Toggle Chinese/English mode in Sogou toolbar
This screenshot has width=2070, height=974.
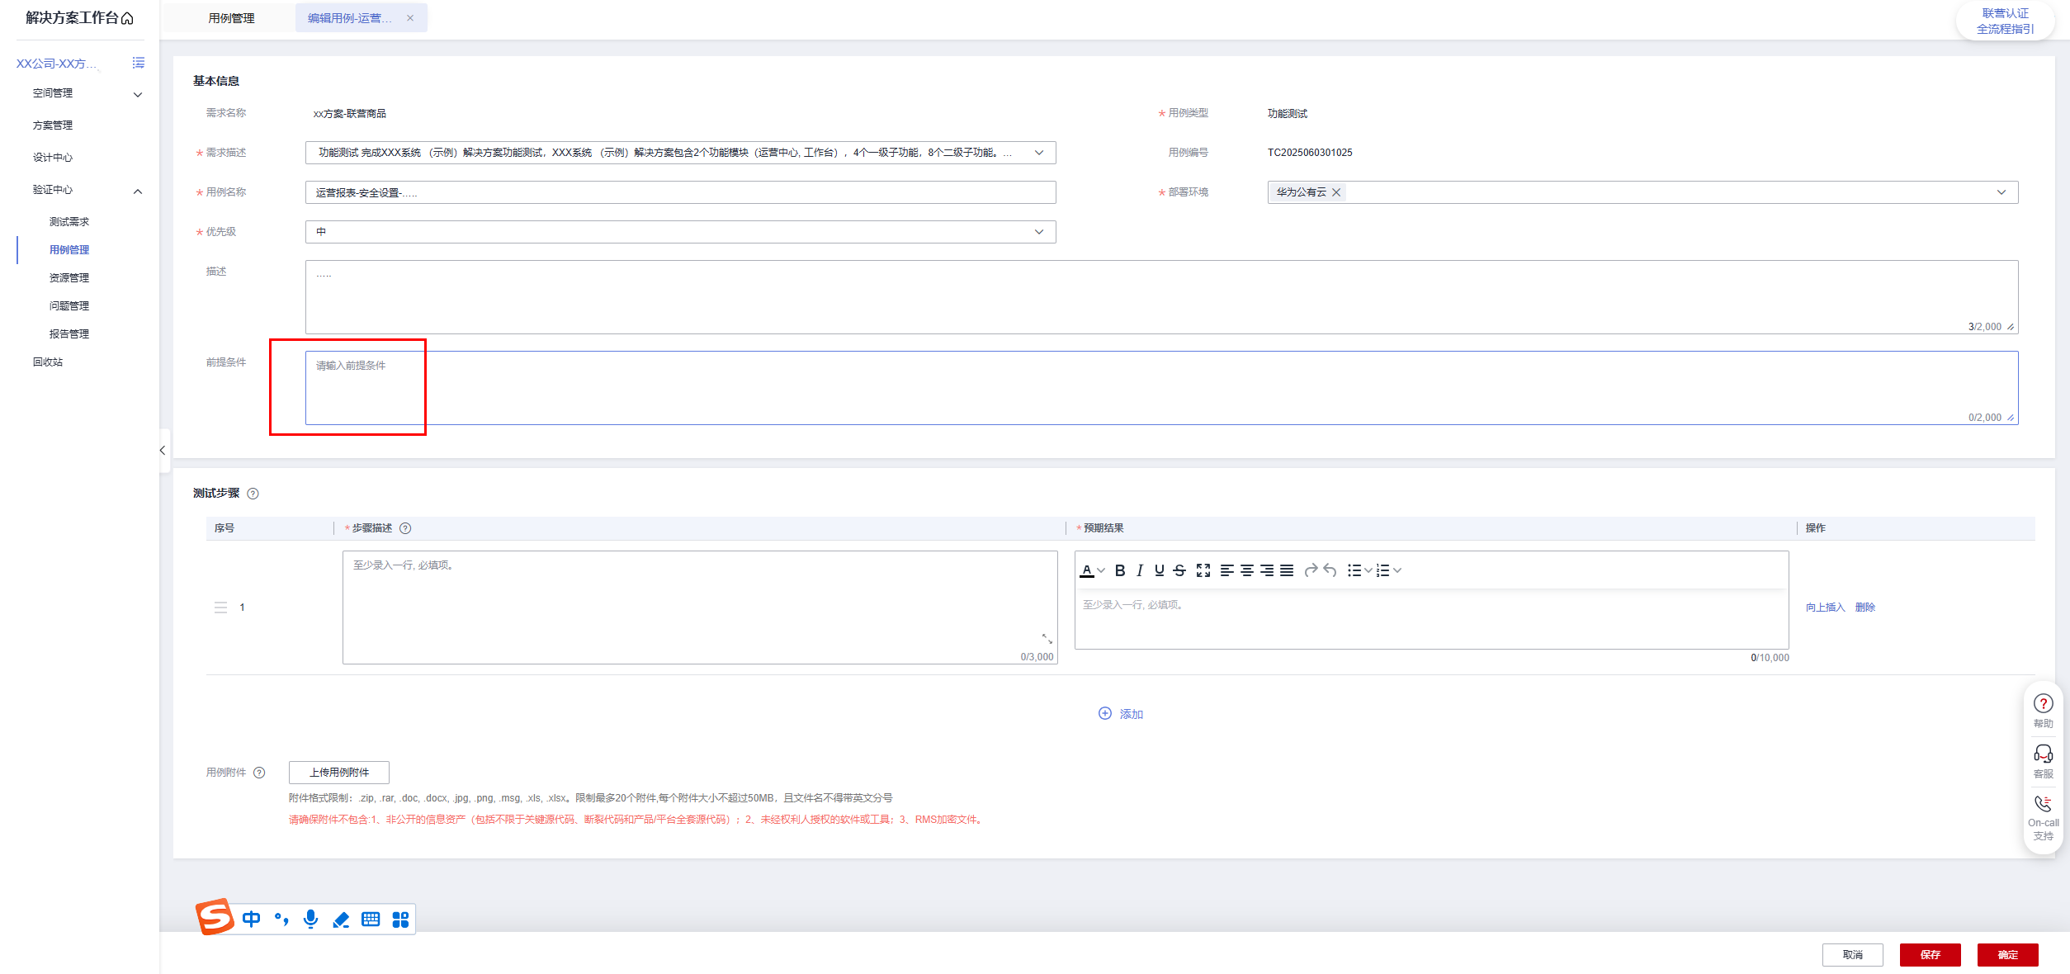click(252, 920)
